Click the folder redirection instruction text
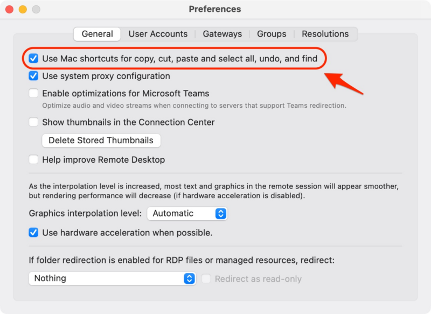The width and height of the screenshot is (431, 314). point(182,260)
